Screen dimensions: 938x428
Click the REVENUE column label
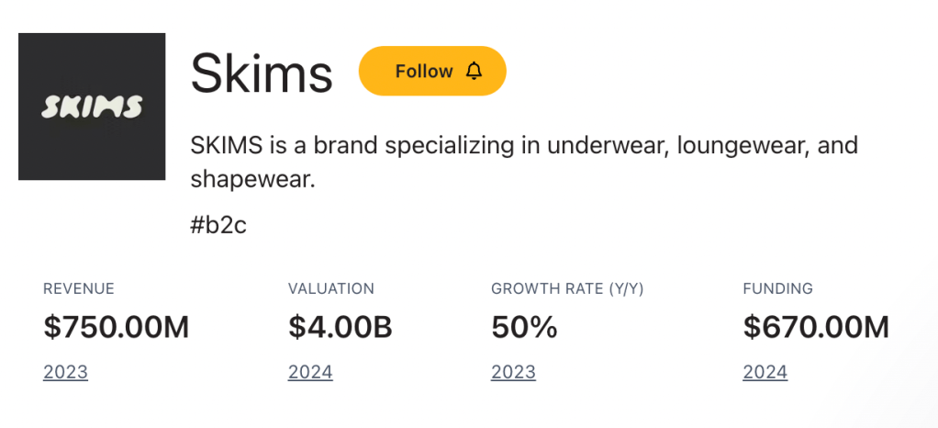click(79, 288)
